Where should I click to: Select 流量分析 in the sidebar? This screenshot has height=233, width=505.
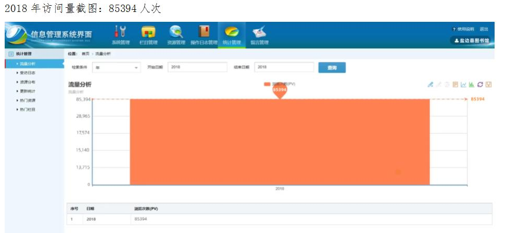tap(34, 64)
